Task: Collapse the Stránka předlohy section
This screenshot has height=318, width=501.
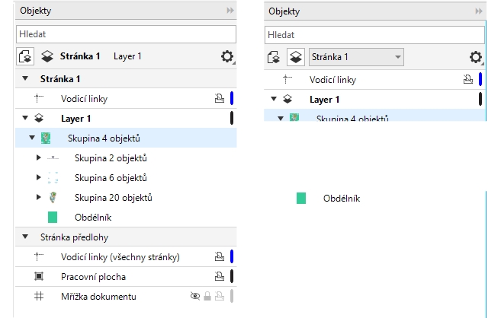Action: point(24,237)
